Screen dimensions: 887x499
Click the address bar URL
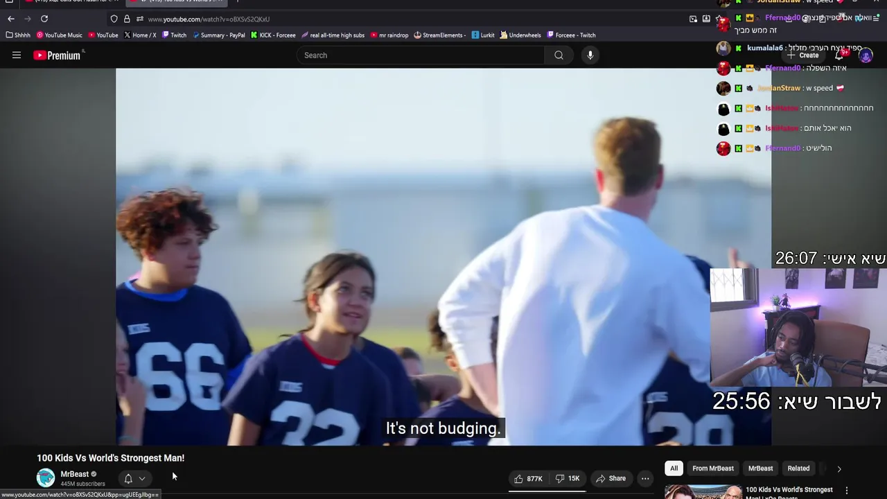[209, 19]
